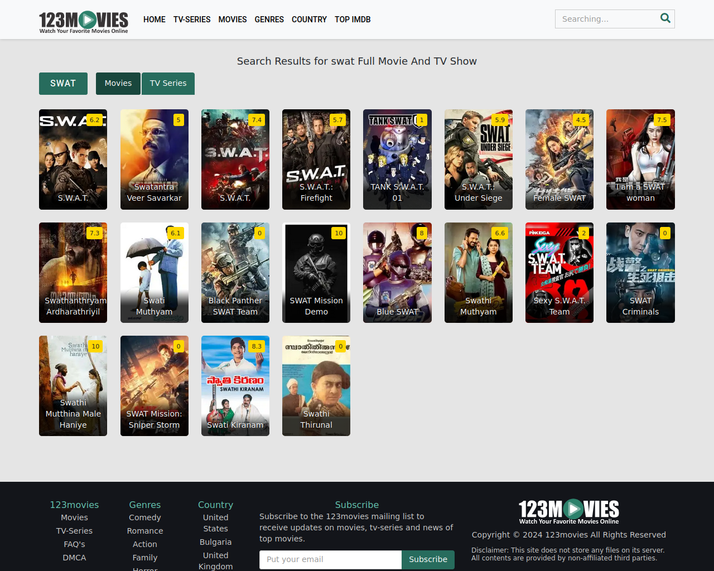Open Swatantra Veer Savarkar poster
Viewport: 714px width, 571px height.
(x=155, y=159)
